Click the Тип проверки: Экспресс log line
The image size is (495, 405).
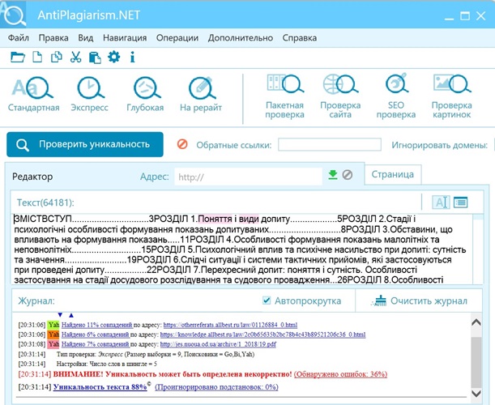tap(156, 354)
